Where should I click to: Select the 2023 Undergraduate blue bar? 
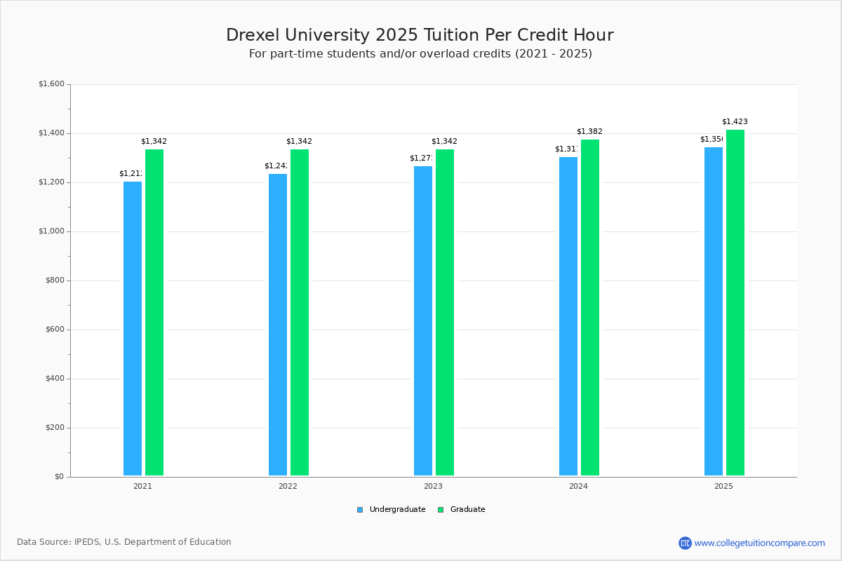click(423, 320)
